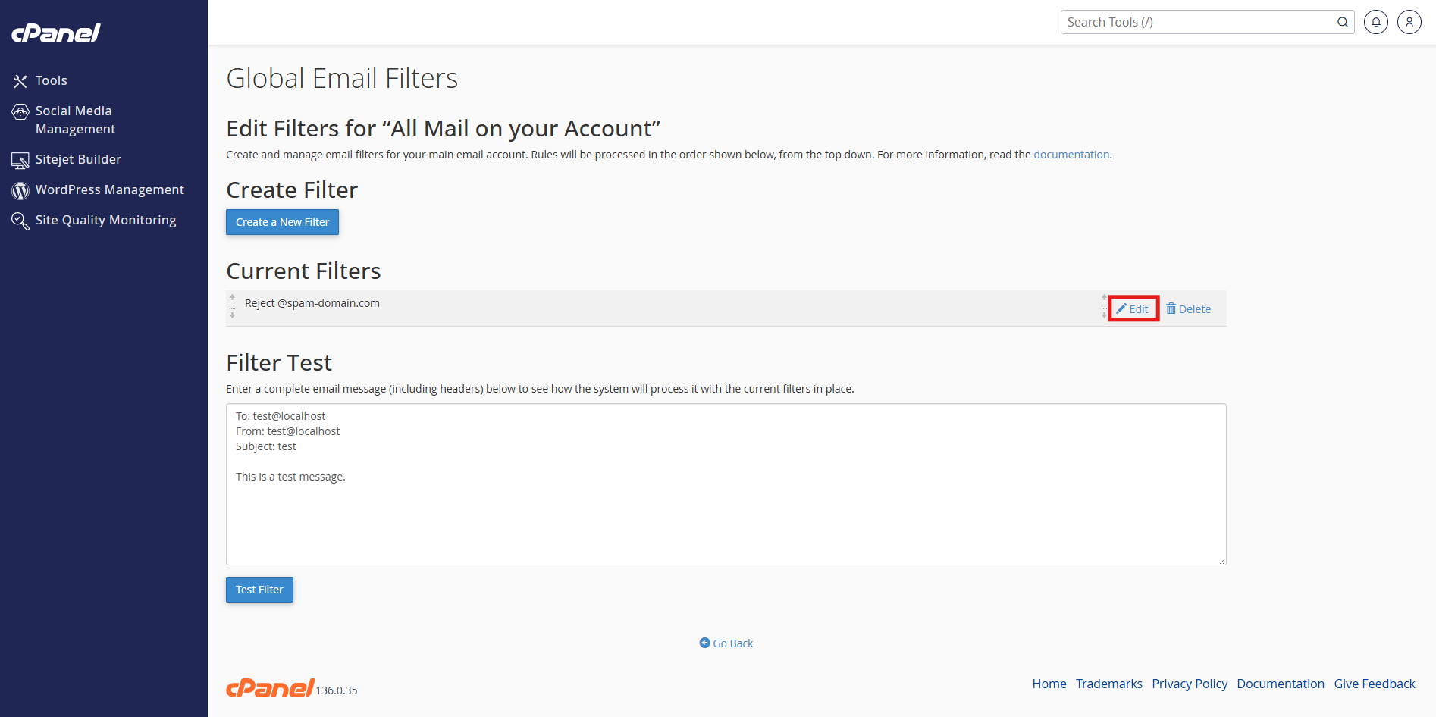The height and width of the screenshot is (717, 1436).
Task: Click the cPanel logo in sidebar
Action: pyautogui.click(x=55, y=33)
